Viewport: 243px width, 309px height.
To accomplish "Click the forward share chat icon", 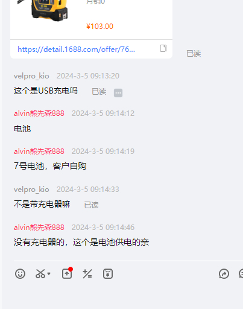I will 224,274.
